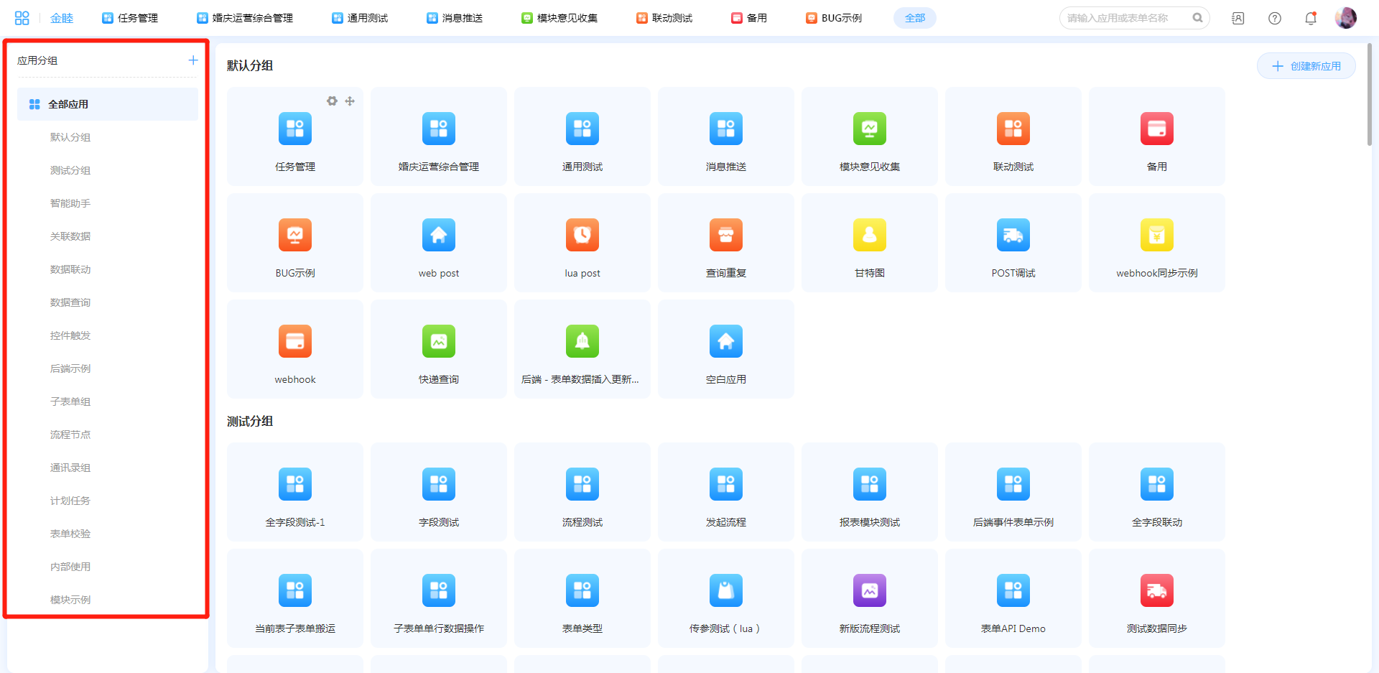Click the gear settings icon on 任务管理 card
This screenshot has width=1379, height=673.
tap(332, 101)
